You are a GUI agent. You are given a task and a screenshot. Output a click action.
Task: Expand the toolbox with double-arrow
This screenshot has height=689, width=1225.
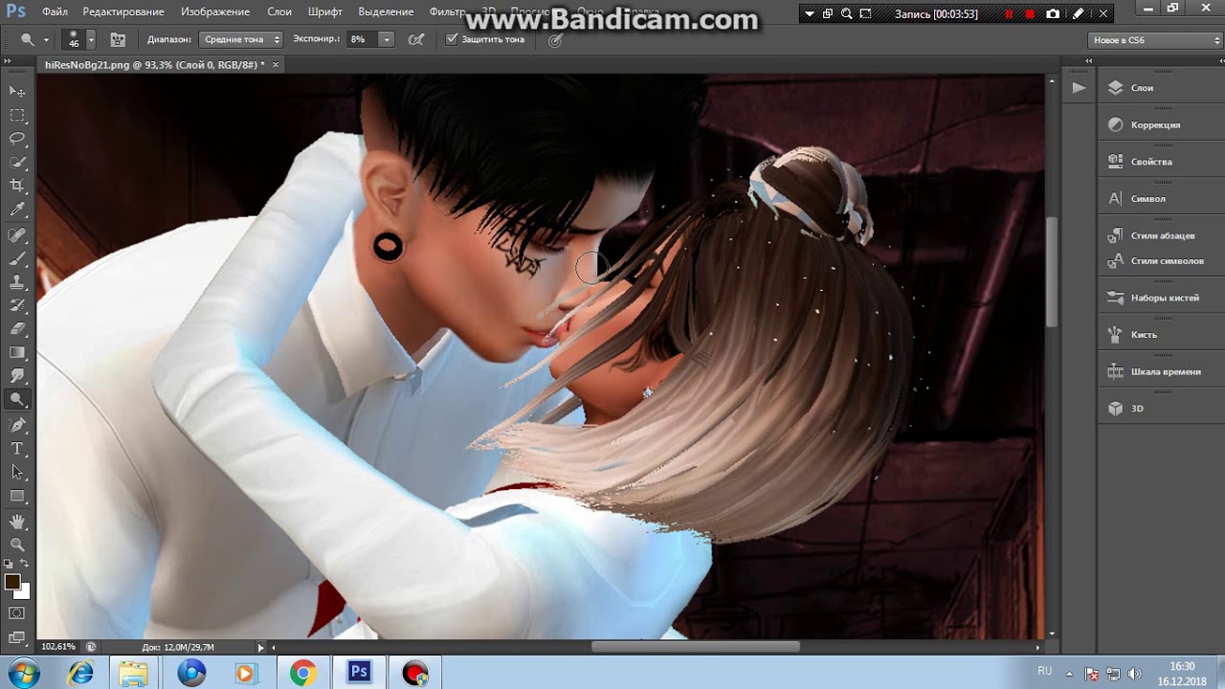(7, 62)
